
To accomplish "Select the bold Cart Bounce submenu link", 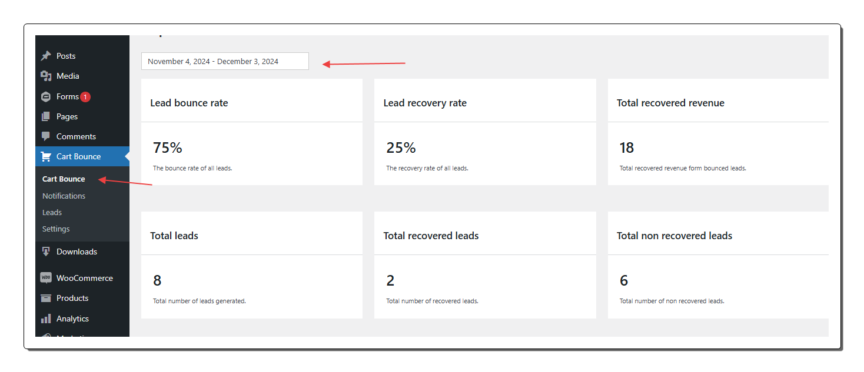I will click(x=64, y=179).
